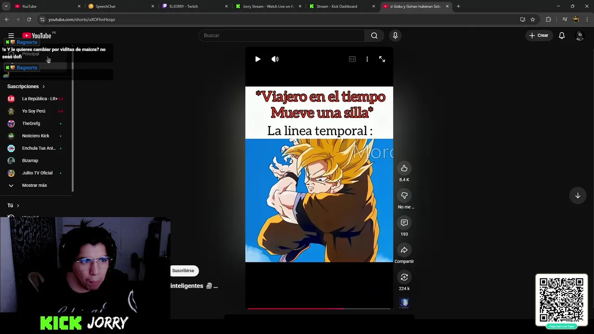Toggle closed captions on the Short
Viewport: 594px width, 334px height.
(x=352, y=59)
